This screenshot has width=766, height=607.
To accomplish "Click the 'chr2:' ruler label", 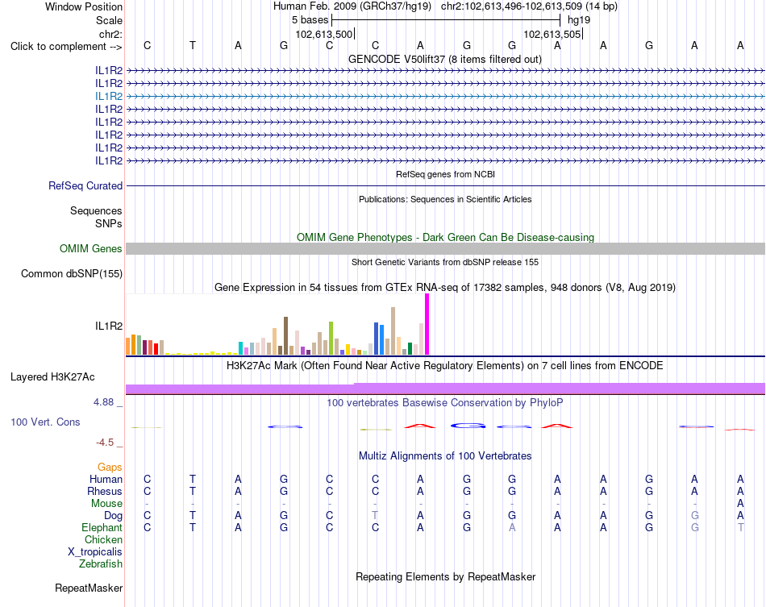I will click(x=110, y=34).
